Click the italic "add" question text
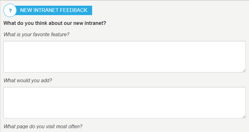The height and width of the screenshot is (132, 249). [28, 80]
